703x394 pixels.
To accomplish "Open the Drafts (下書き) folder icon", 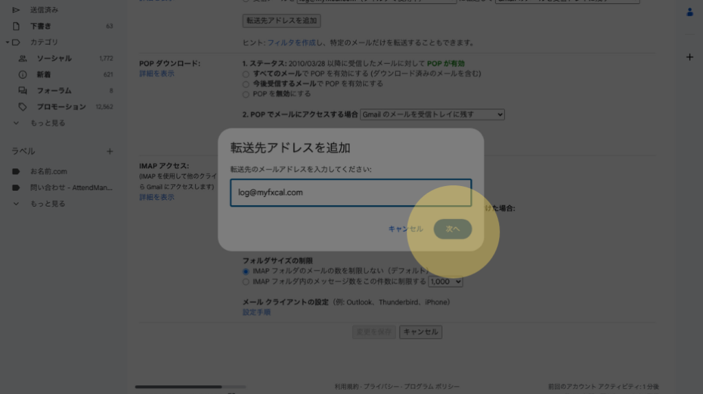I will (x=16, y=26).
